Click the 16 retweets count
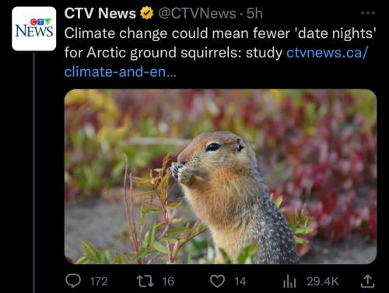 pos(168,281)
